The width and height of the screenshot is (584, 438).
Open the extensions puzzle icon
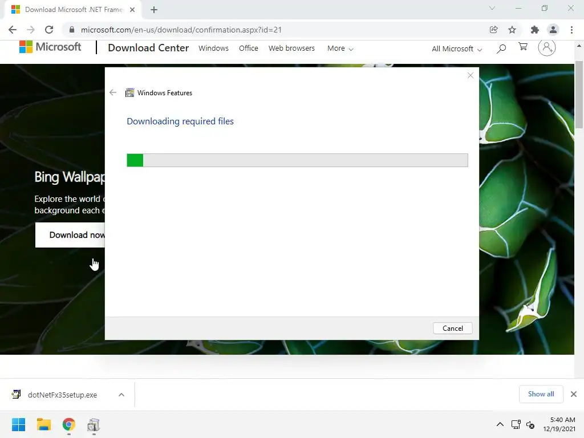point(535,30)
